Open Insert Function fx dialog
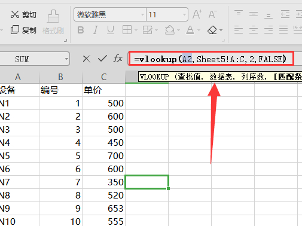Image resolution: width=302 pixels, height=226 pixels. [118, 59]
